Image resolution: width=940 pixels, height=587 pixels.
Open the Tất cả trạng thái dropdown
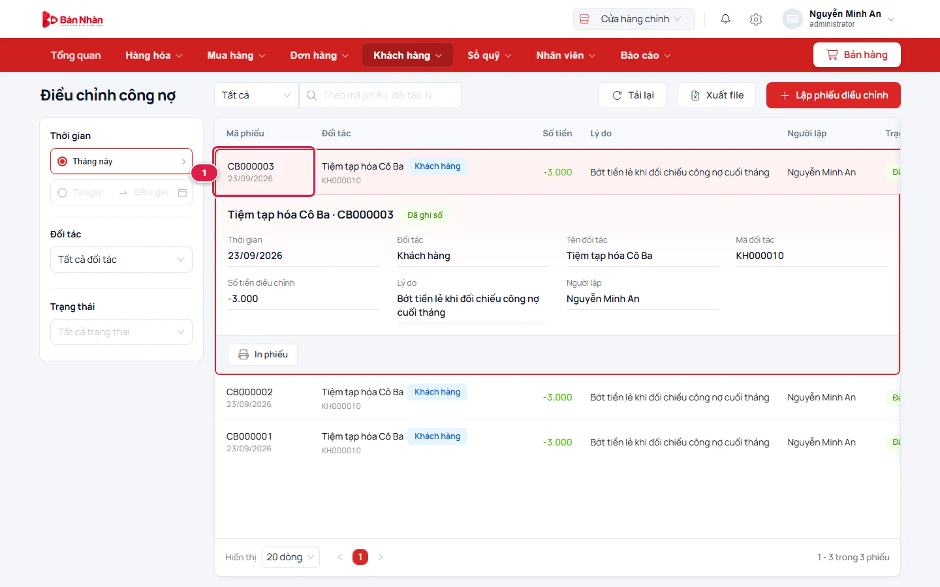(121, 332)
